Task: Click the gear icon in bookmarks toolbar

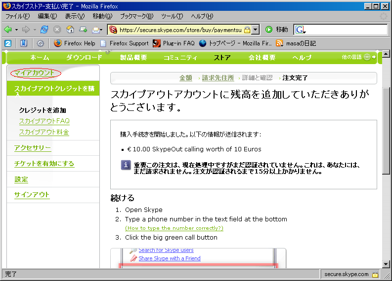Action: pyautogui.click(x=41, y=43)
